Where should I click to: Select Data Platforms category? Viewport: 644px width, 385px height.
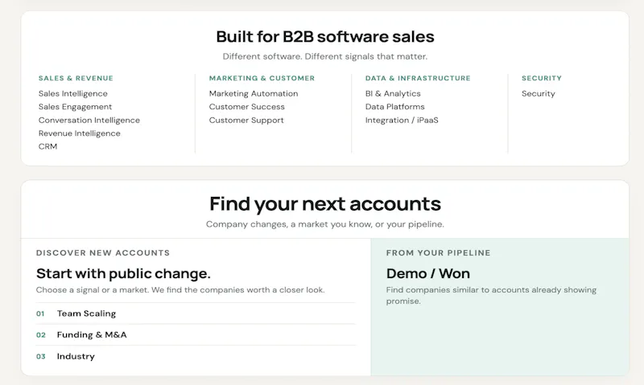394,107
